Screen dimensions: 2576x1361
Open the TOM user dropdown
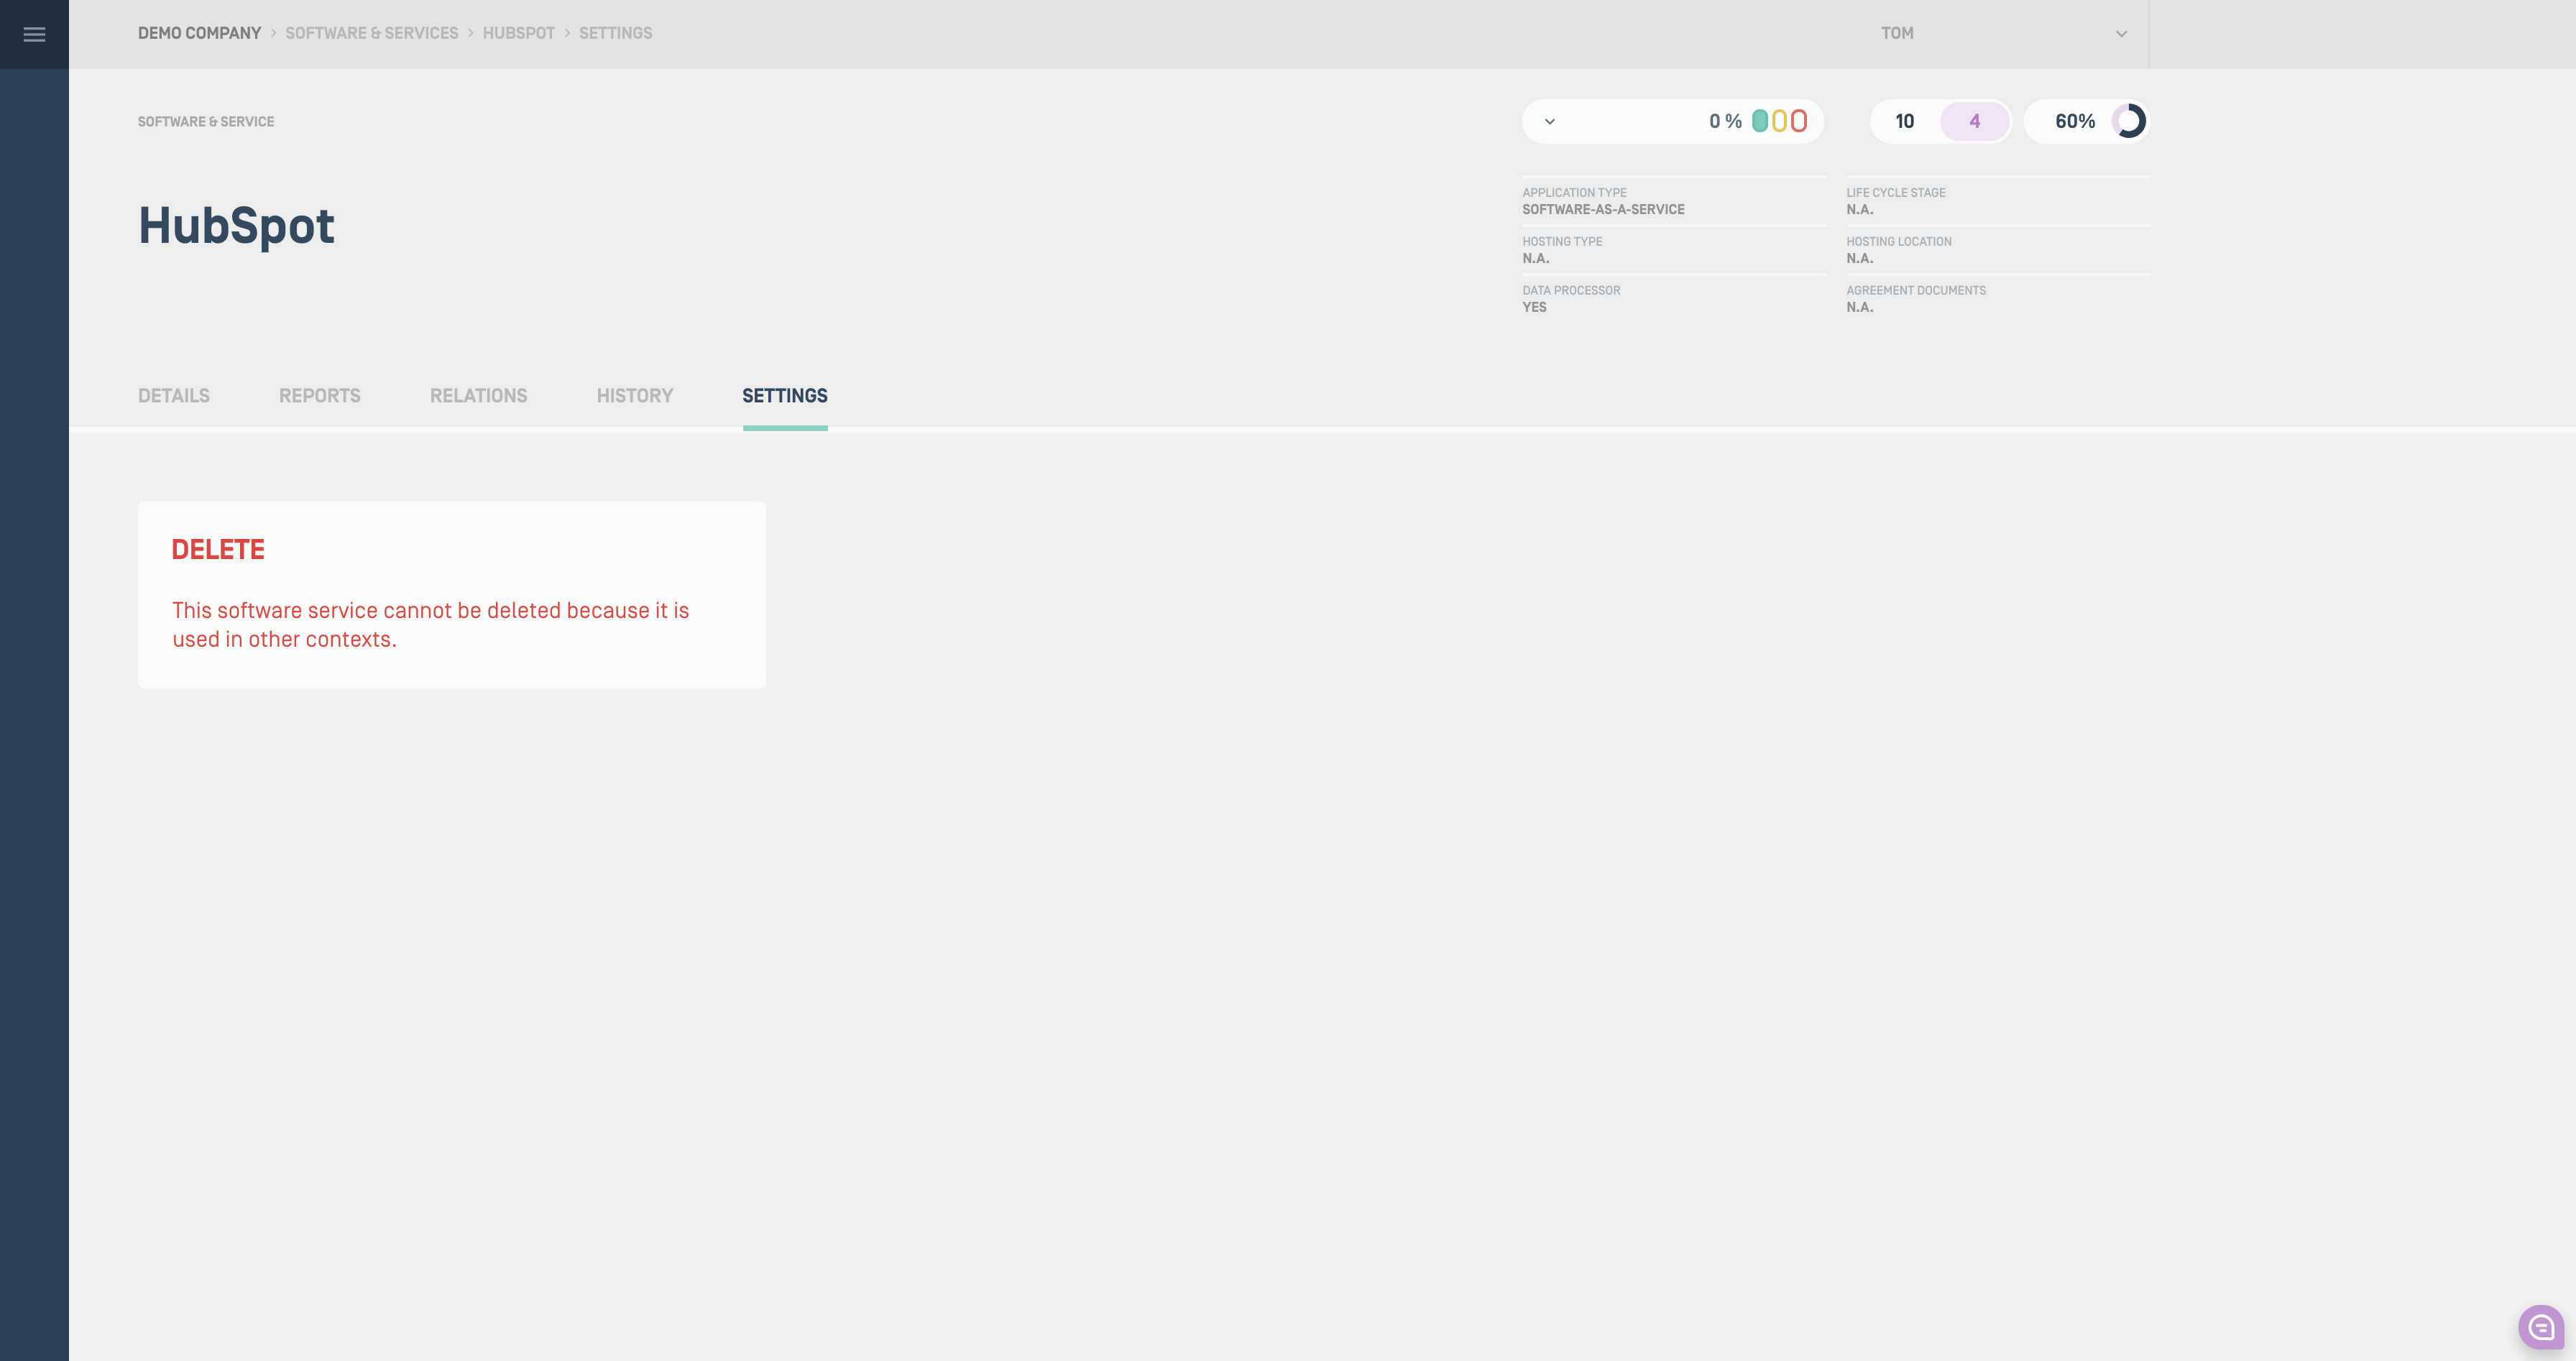click(1897, 33)
